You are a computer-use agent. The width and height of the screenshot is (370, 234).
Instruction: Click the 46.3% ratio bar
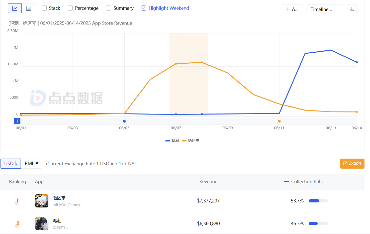(x=318, y=223)
